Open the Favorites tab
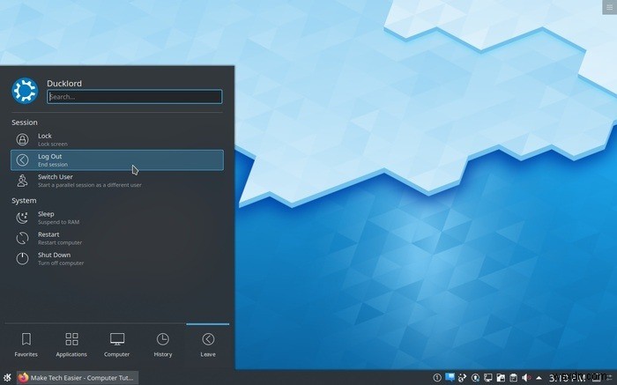Screen dimensions: 617x385 pyautogui.click(x=26, y=344)
